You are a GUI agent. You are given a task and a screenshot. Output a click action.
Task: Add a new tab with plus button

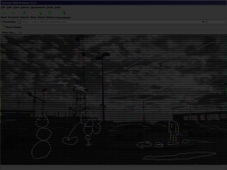(x=20, y=33)
